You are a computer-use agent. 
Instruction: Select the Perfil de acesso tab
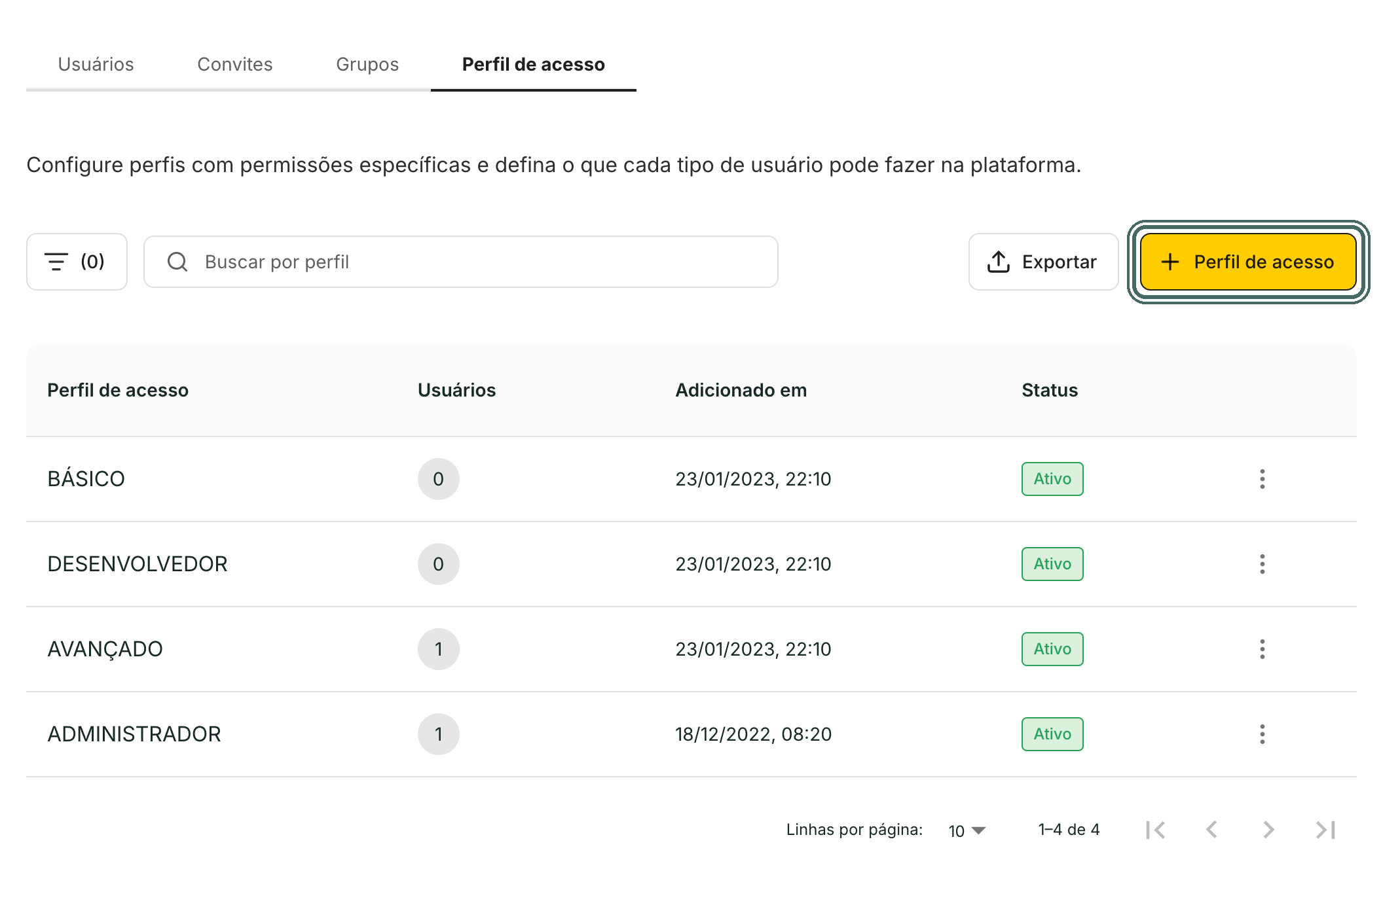click(x=534, y=64)
